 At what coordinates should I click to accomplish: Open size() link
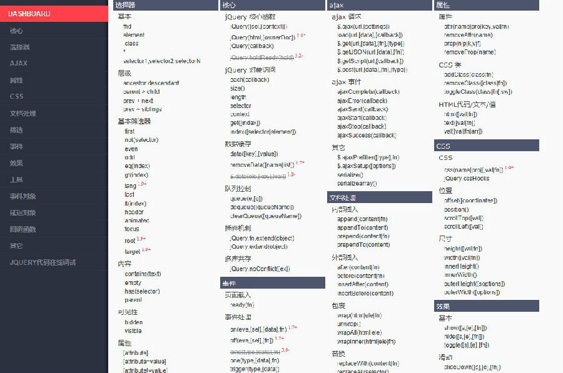237,88
